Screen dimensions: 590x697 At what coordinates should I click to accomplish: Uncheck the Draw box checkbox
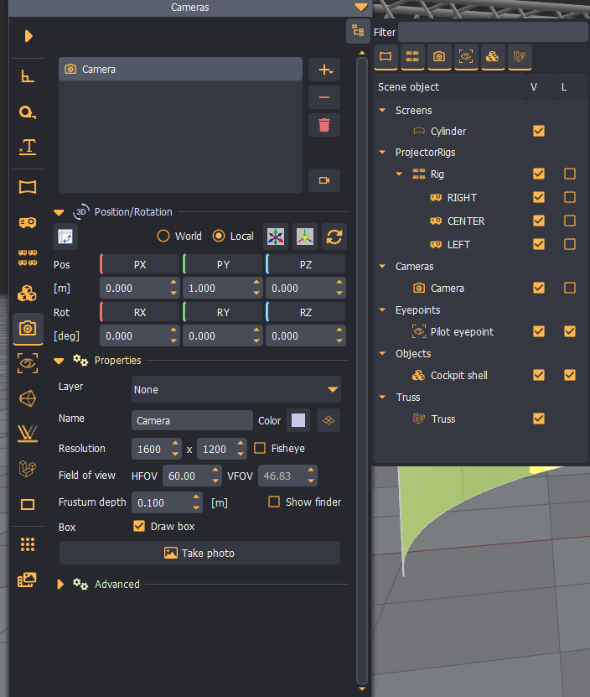[x=139, y=526]
